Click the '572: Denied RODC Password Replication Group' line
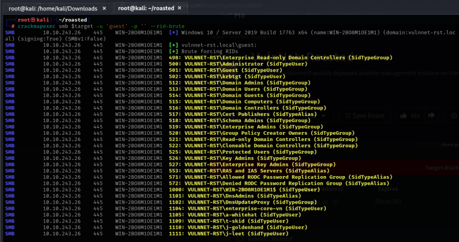 (279, 184)
